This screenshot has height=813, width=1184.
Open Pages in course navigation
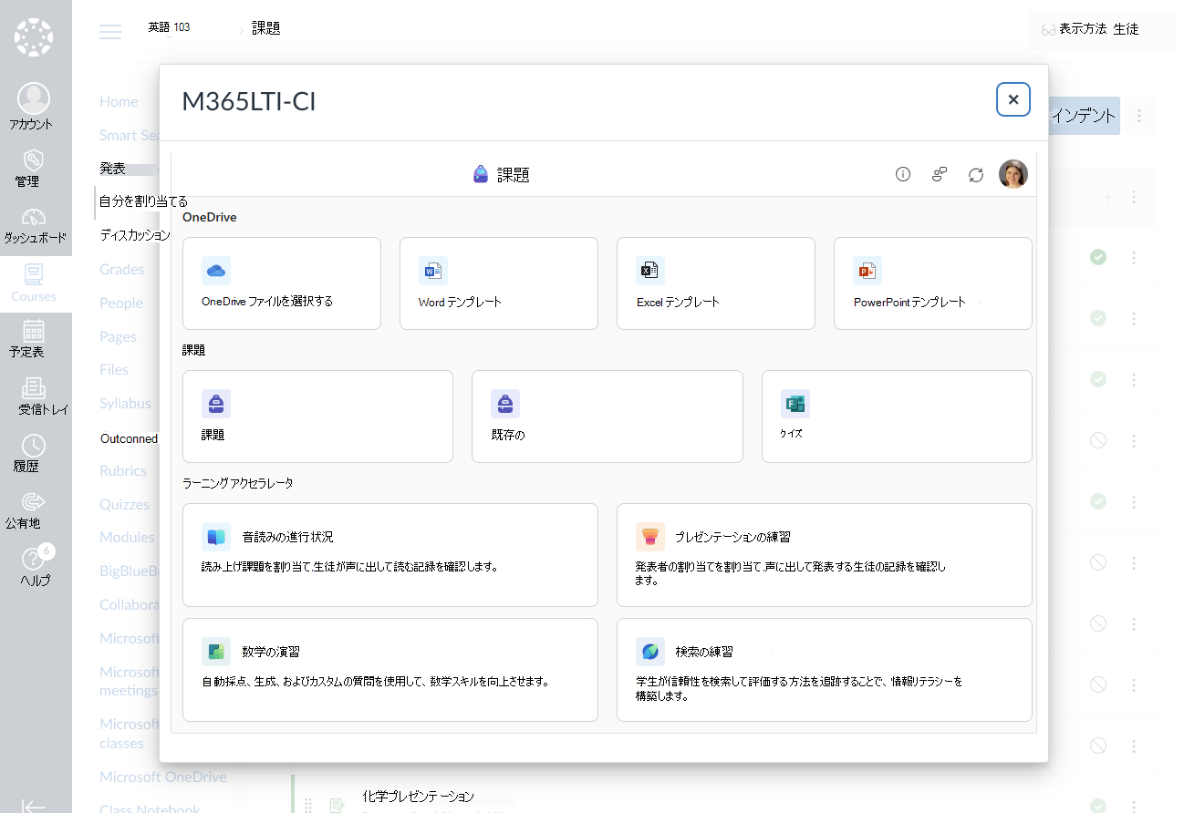(118, 336)
